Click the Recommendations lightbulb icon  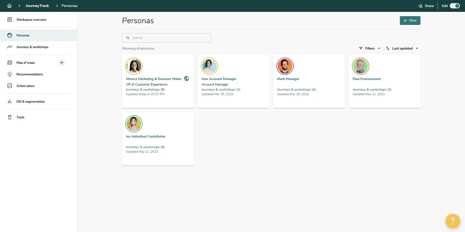[x=10, y=74]
